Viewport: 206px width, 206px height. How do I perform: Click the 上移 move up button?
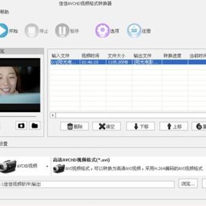point(174,126)
